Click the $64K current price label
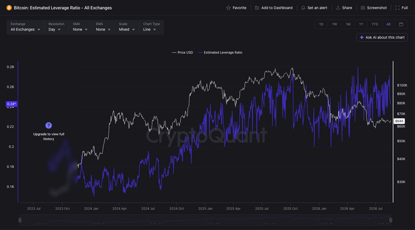This screenshot has width=415, height=230. (399, 121)
